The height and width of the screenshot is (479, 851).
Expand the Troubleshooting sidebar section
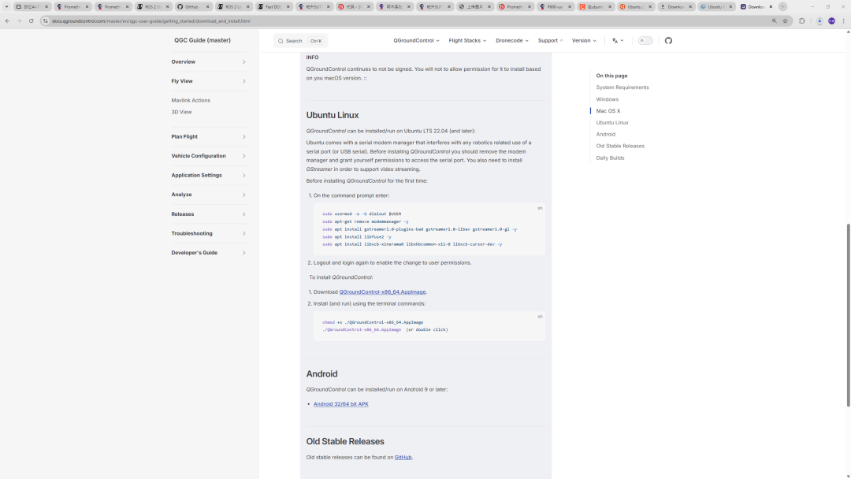coord(208,233)
